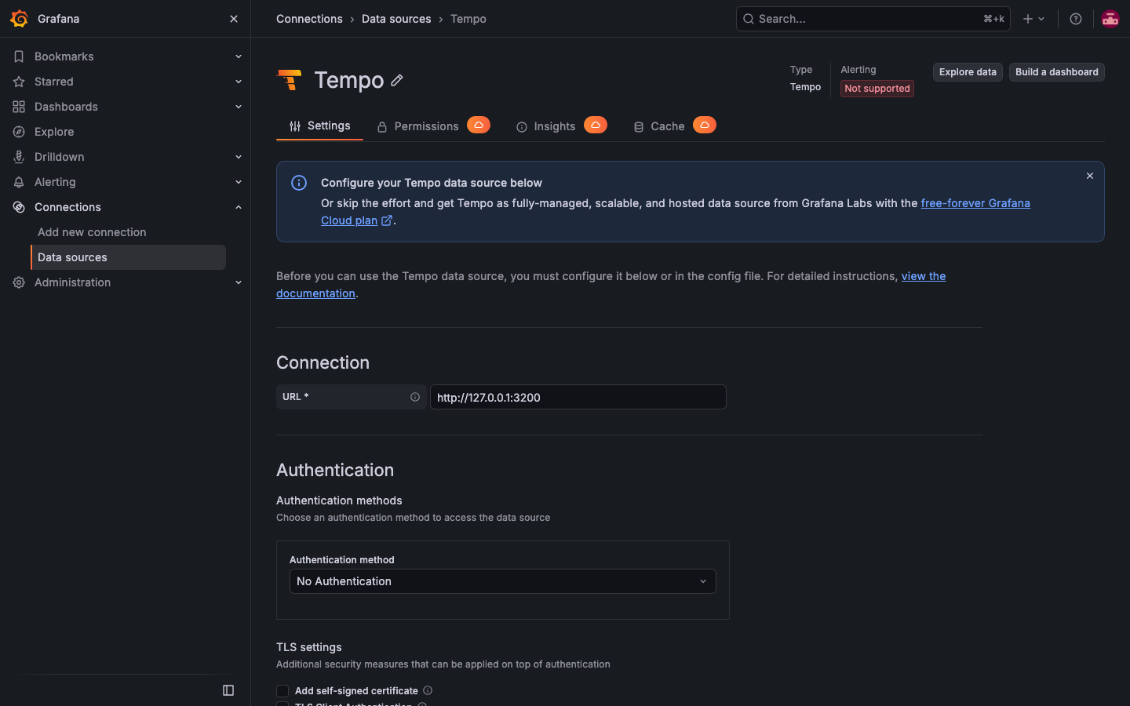Expand the Drilldown section chevron

click(x=239, y=157)
